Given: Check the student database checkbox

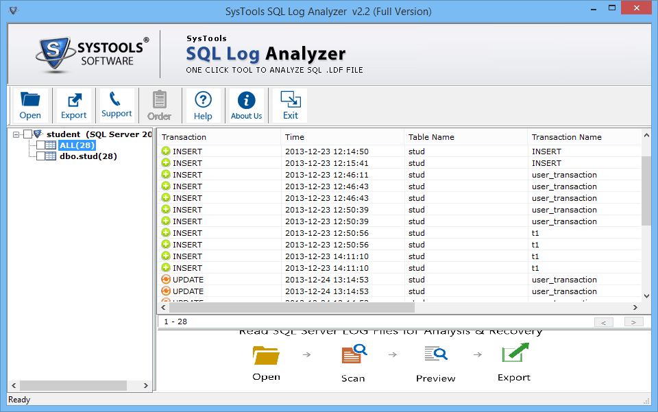Looking at the screenshot, I should click(28, 134).
